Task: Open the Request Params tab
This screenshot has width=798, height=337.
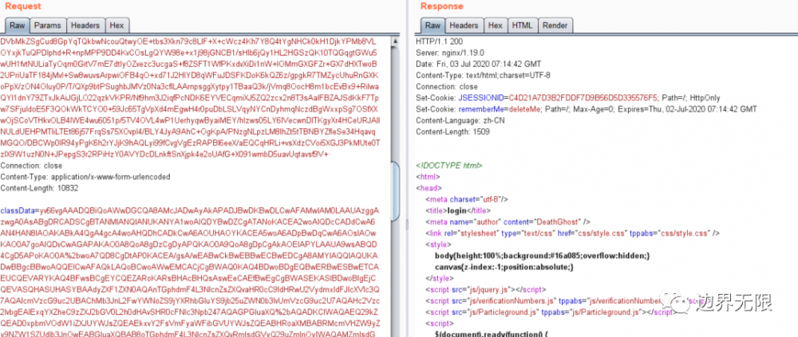Action: click(47, 25)
